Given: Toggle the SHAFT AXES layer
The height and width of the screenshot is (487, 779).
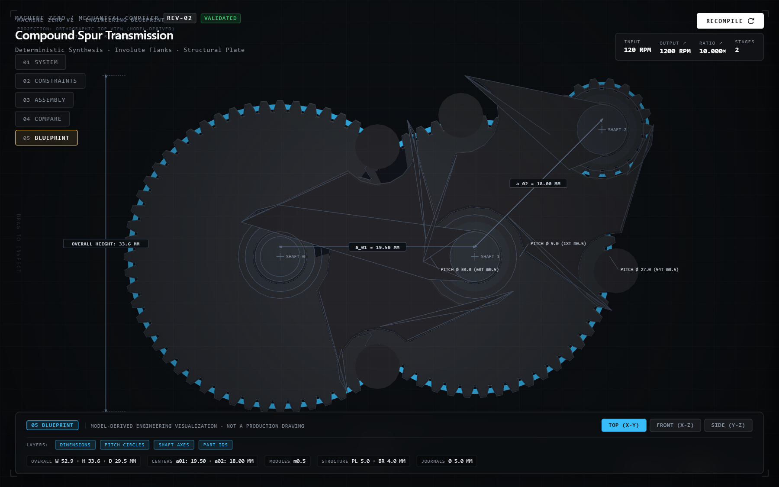Looking at the screenshot, I should pyautogui.click(x=174, y=445).
